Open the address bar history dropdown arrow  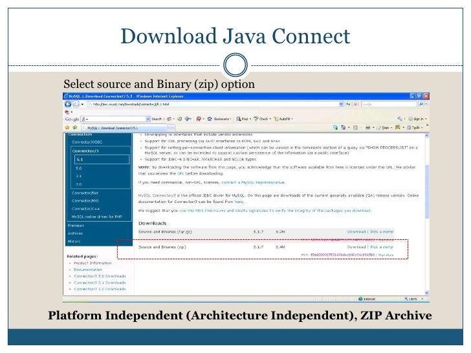341,104
